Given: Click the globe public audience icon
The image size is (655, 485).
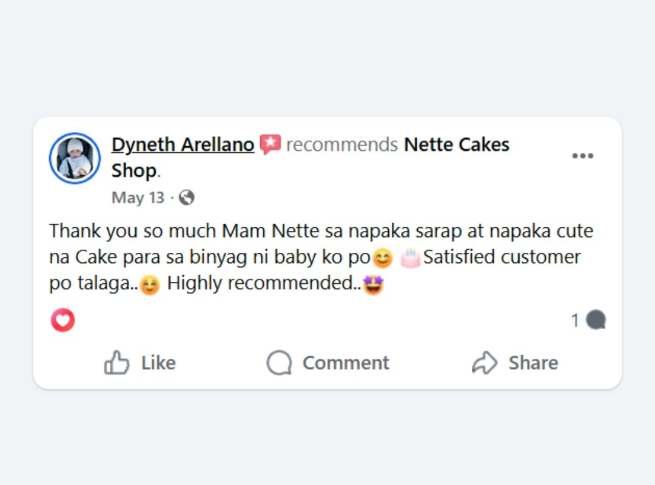Looking at the screenshot, I should coord(187,198).
